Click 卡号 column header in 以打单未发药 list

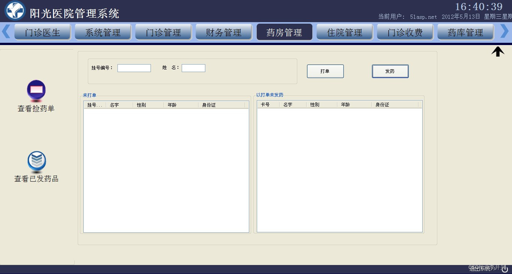pos(268,105)
